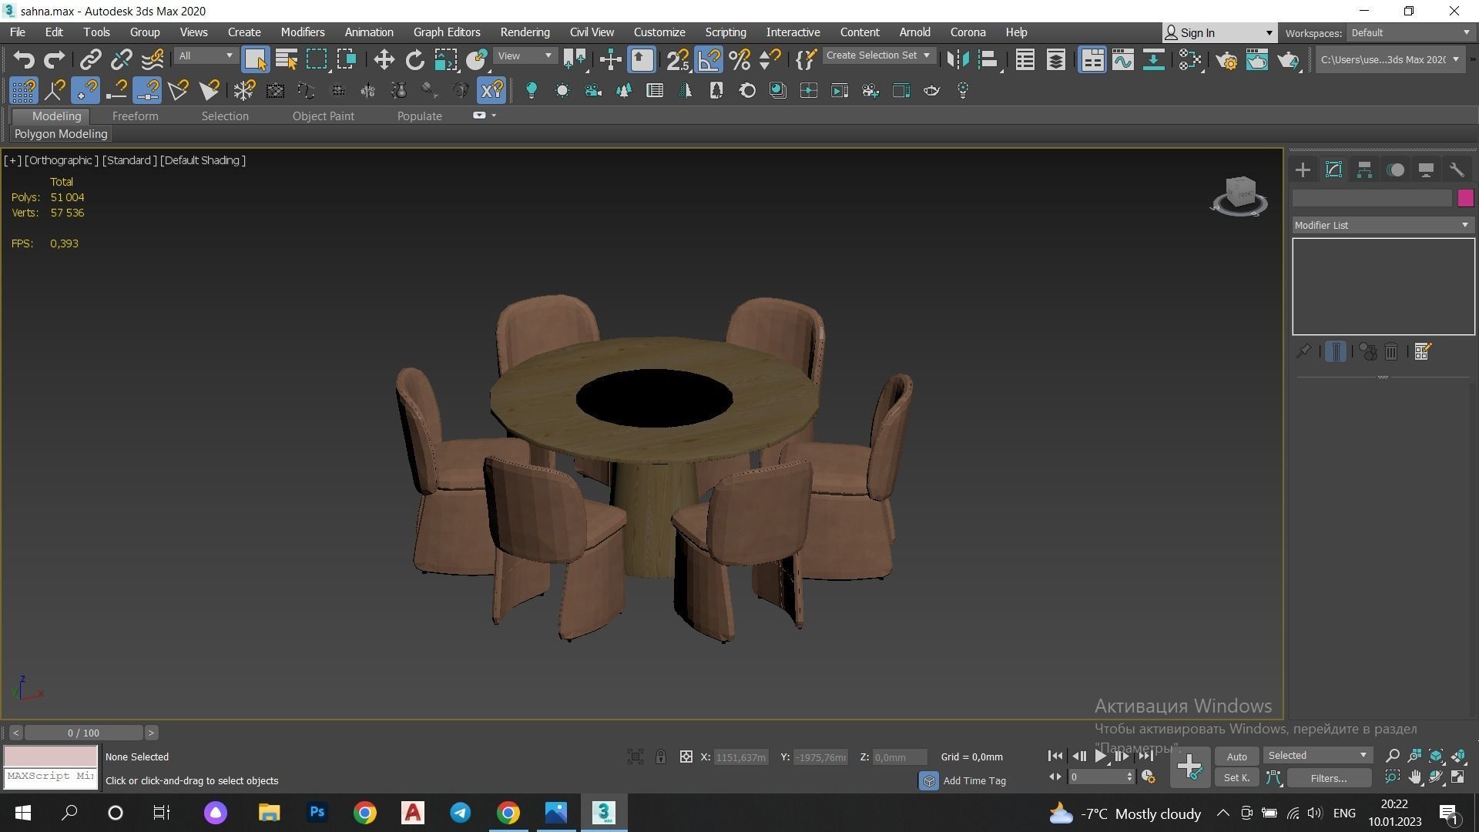Toggle Spinner Snap
1479x832 pixels.
[770, 59]
